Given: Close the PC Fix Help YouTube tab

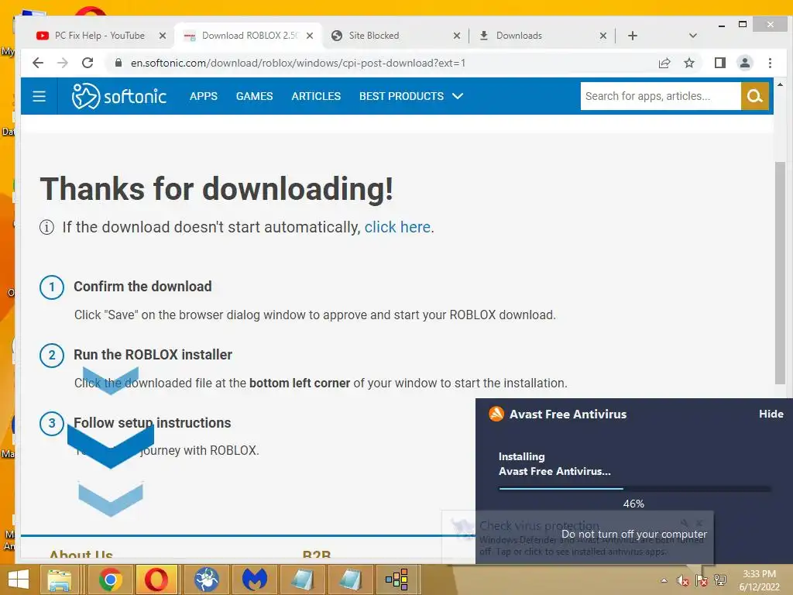Looking at the screenshot, I should (163, 36).
